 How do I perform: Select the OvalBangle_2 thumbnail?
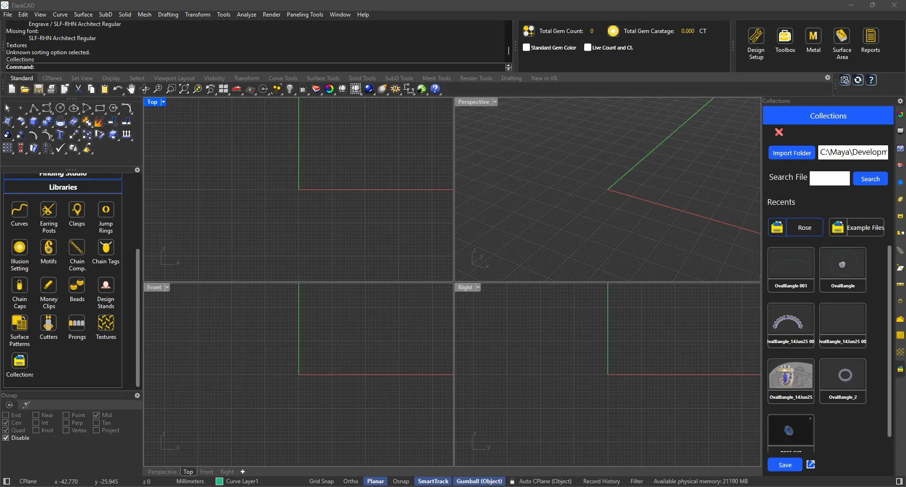(842, 376)
